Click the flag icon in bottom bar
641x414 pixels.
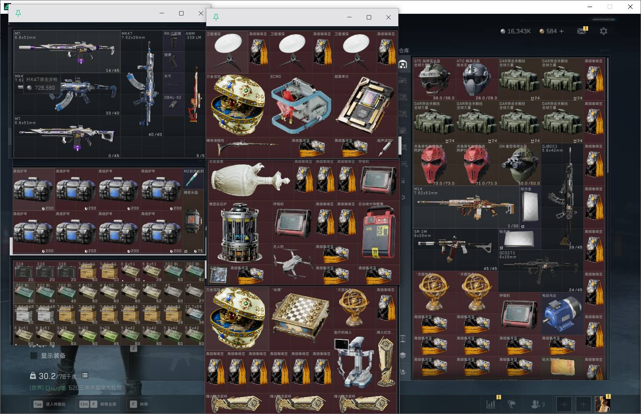(512, 404)
